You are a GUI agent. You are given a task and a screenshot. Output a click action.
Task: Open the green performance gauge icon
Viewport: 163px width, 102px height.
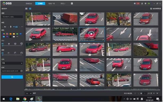(x=149, y=3)
